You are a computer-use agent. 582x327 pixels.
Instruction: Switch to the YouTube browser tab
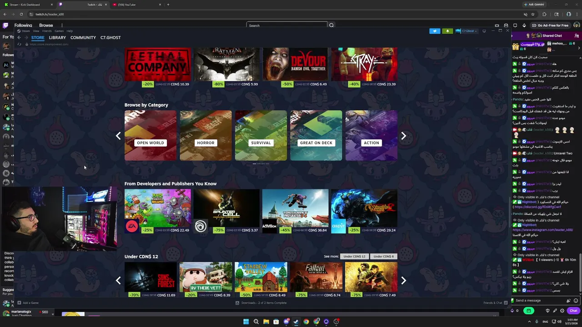[x=136, y=5]
